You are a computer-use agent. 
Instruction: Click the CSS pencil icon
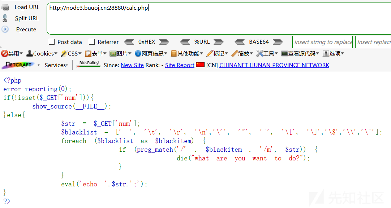pos(64,53)
